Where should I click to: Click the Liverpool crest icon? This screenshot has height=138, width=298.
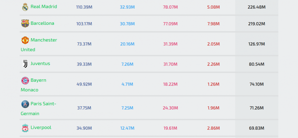pos(25,128)
